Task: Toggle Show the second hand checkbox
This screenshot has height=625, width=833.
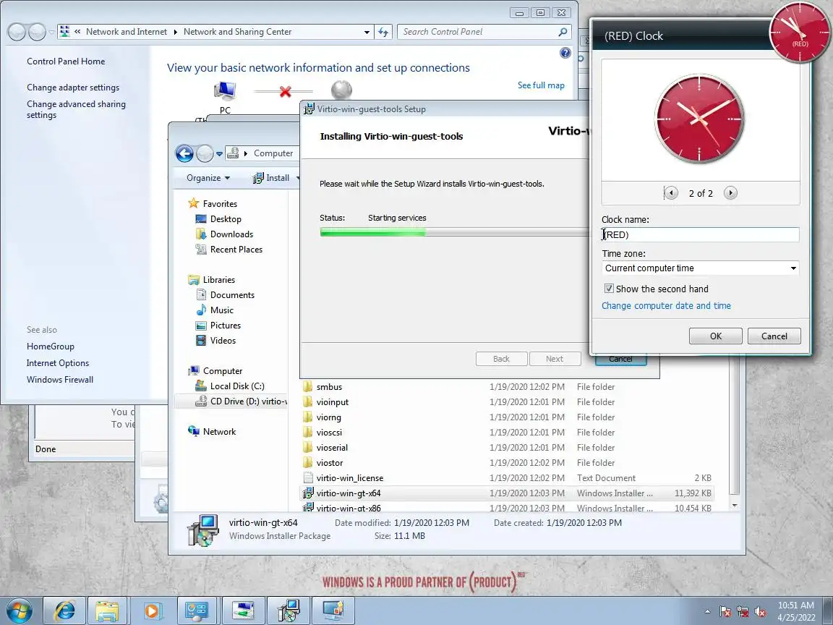Action: (x=609, y=289)
